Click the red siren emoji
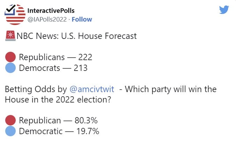Viewport: 236px width, 147px height. tap(10, 36)
